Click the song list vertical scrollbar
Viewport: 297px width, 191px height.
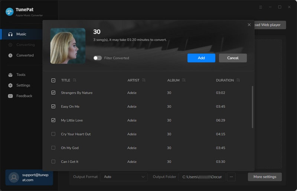click(x=252, y=107)
